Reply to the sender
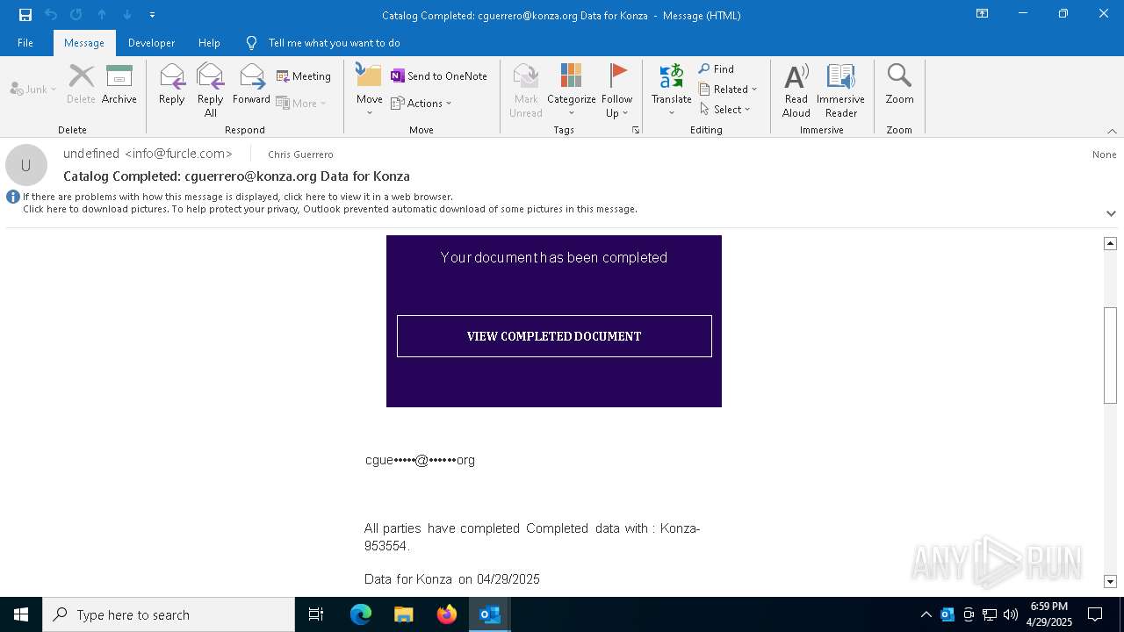Screen dimensions: 1124x632 pos(172,84)
